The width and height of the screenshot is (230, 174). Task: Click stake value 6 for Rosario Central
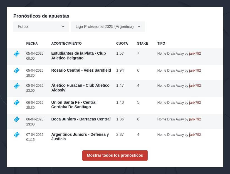coord(138,70)
